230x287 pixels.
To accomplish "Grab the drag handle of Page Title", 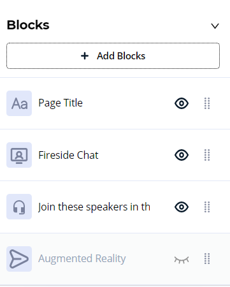I will pyautogui.click(x=207, y=103).
